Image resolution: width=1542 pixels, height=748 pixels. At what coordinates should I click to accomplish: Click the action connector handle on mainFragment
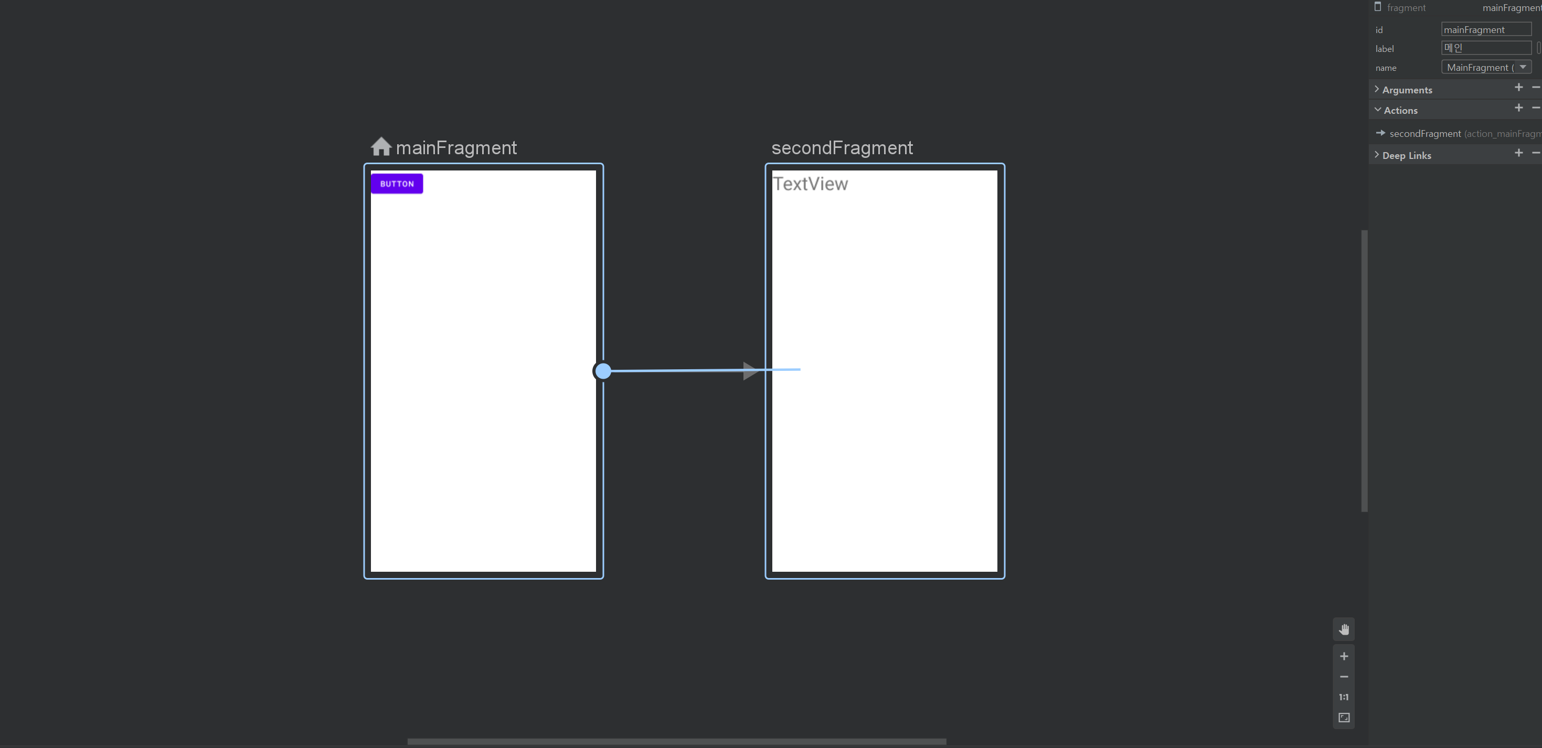pyautogui.click(x=603, y=371)
